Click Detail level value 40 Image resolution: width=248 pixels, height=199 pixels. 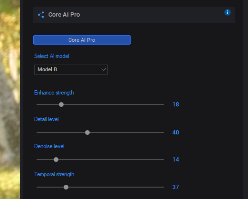pyautogui.click(x=176, y=133)
